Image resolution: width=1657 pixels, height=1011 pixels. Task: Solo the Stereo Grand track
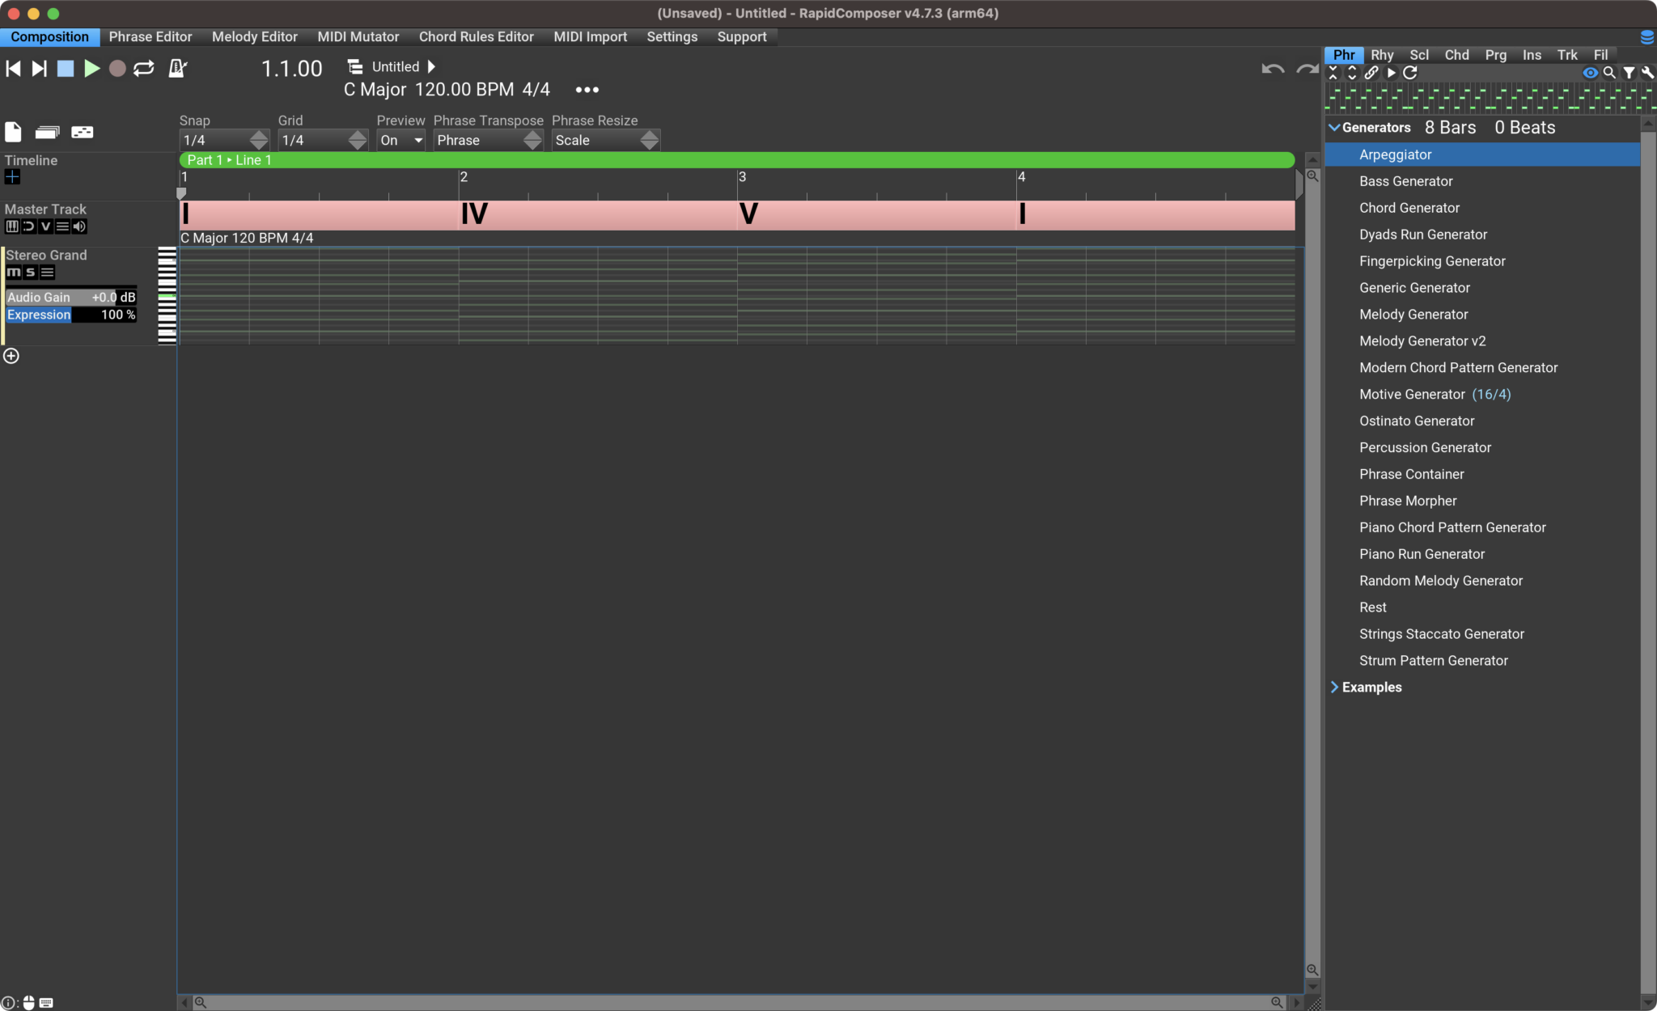click(31, 273)
